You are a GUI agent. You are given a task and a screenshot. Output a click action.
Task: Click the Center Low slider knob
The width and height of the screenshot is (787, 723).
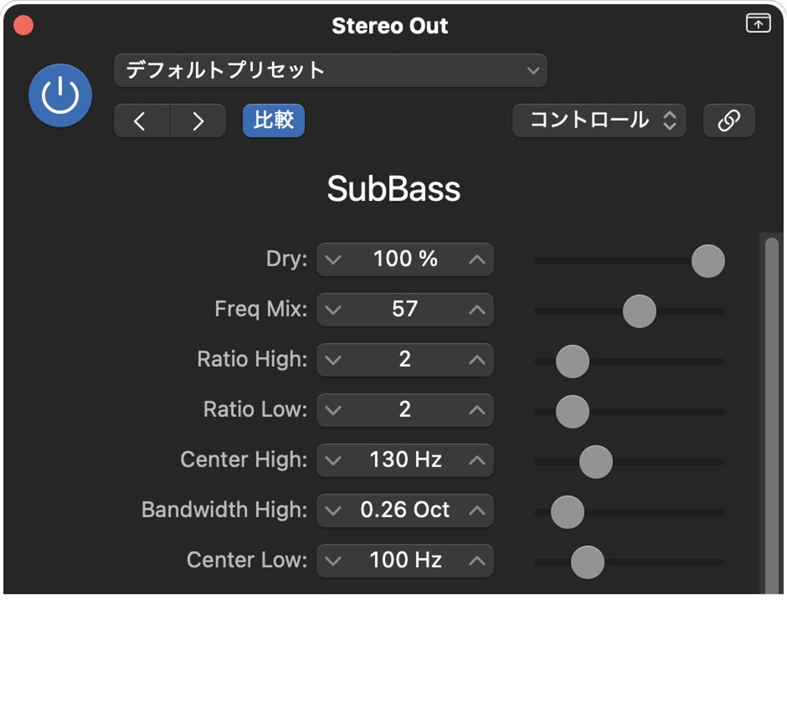[x=588, y=562]
